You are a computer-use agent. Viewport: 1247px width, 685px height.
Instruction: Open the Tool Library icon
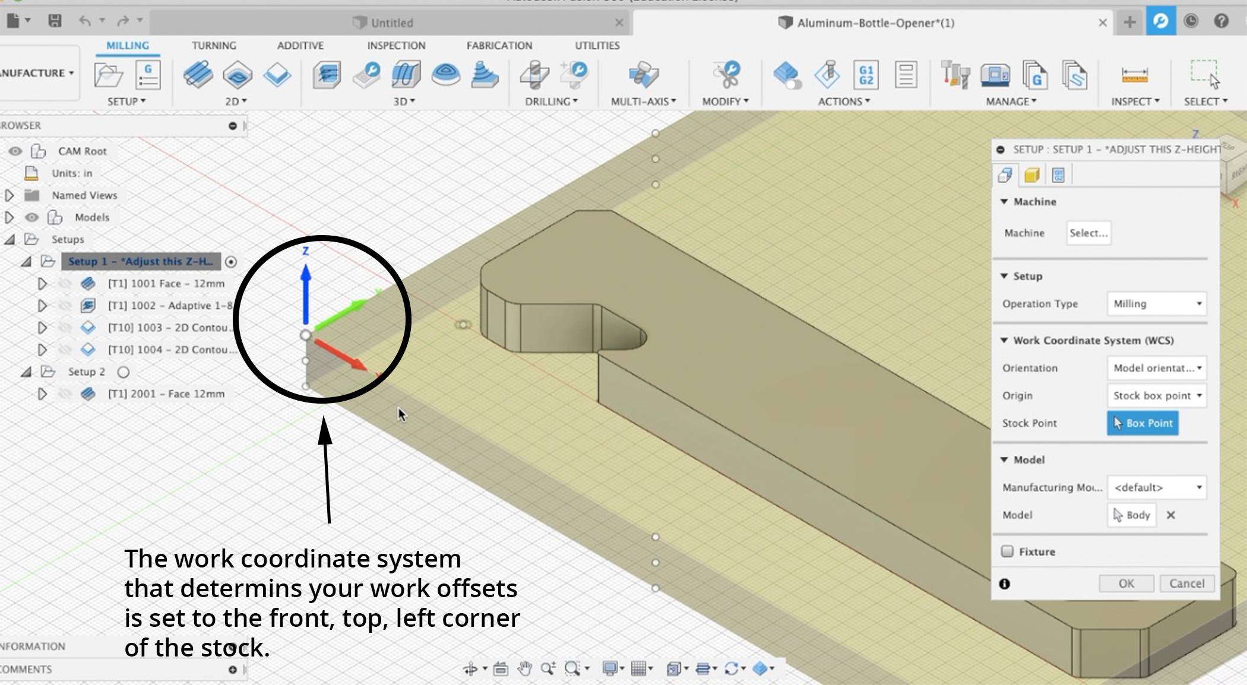(955, 75)
